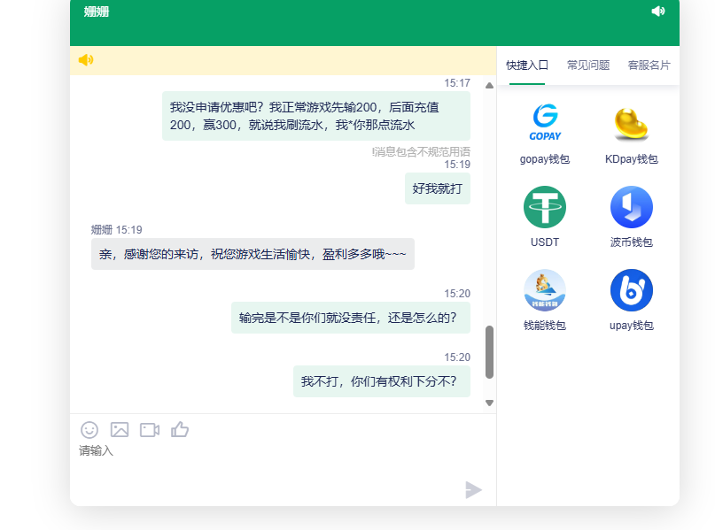715x530 pixels.
Task: Select the 快捷入口 tab
Action: tap(527, 65)
